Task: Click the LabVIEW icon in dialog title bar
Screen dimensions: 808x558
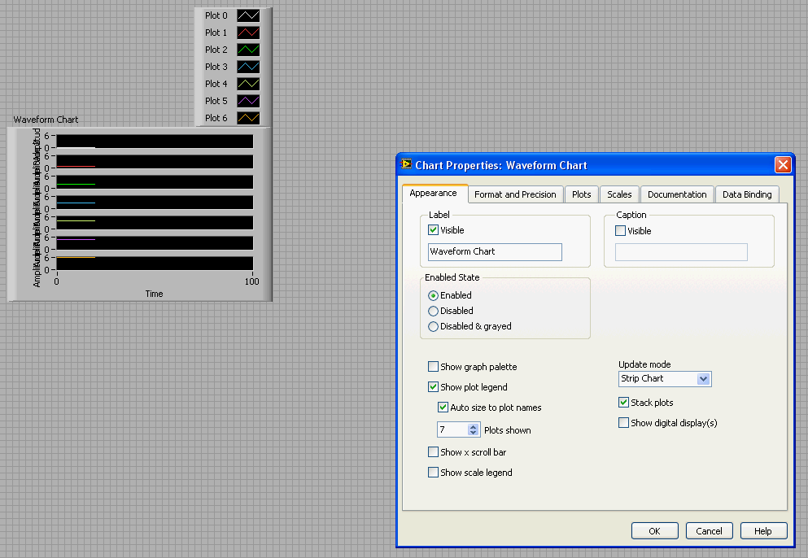Action: (x=407, y=164)
